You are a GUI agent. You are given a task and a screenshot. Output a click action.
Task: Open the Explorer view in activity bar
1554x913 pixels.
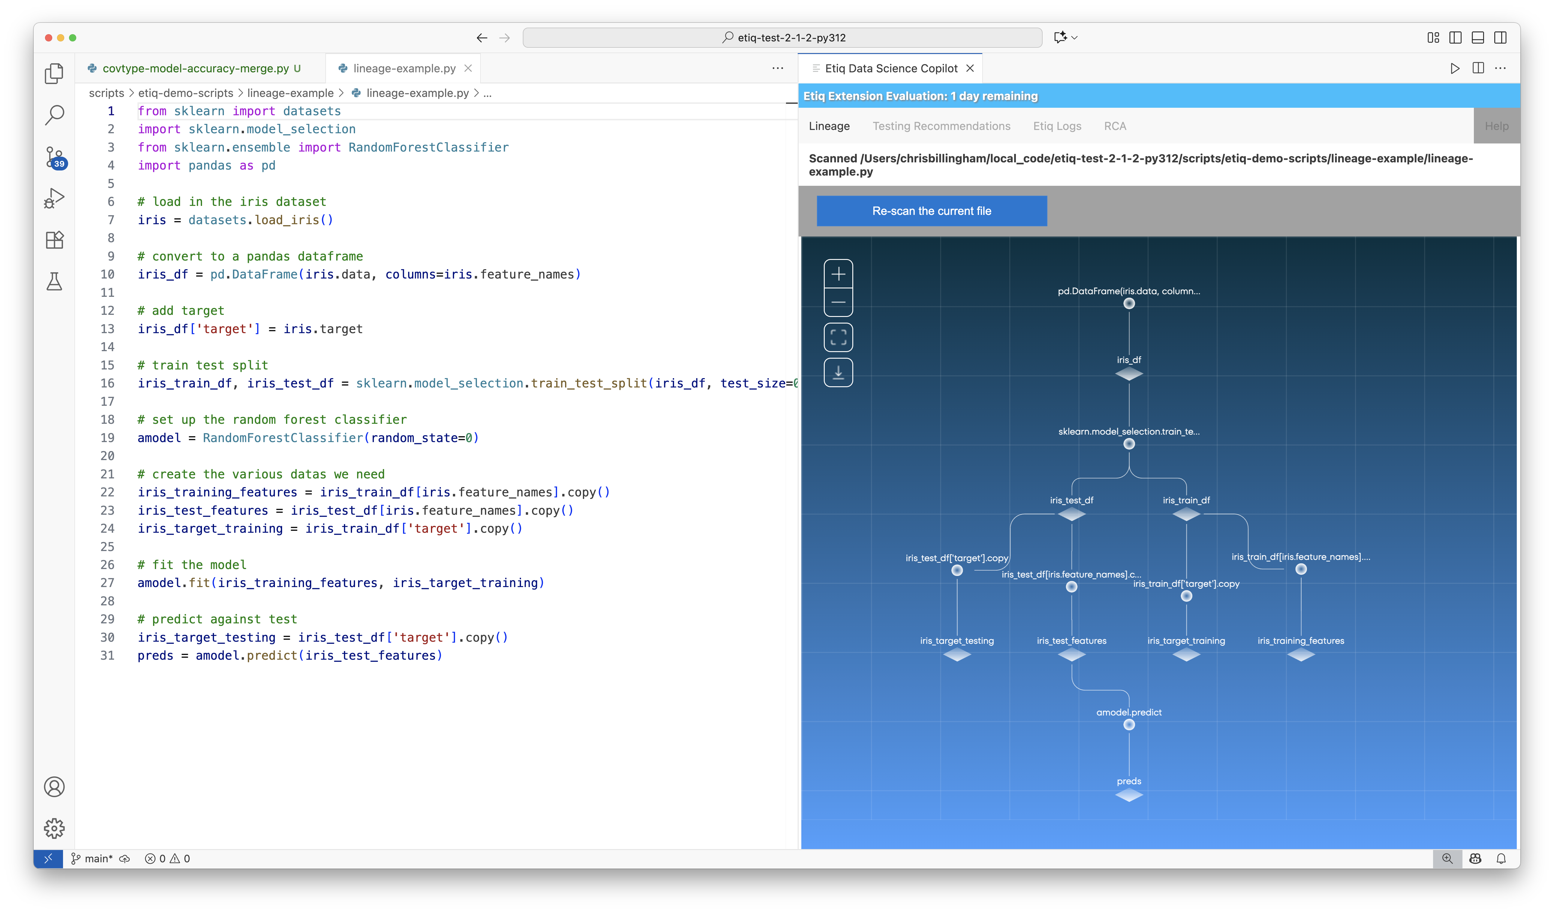coord(54,74)
